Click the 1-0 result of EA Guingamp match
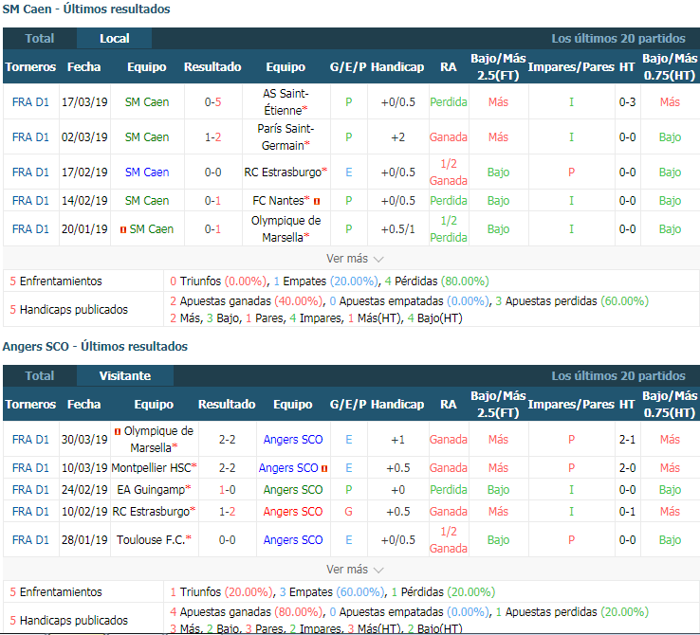Image resolution: width=700 pixels, height=635 pixels. 228,490
